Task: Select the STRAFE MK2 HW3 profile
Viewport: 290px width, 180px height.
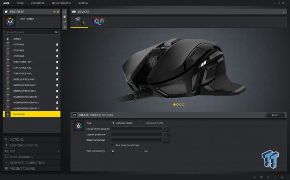Action: (x=32, y=73)
